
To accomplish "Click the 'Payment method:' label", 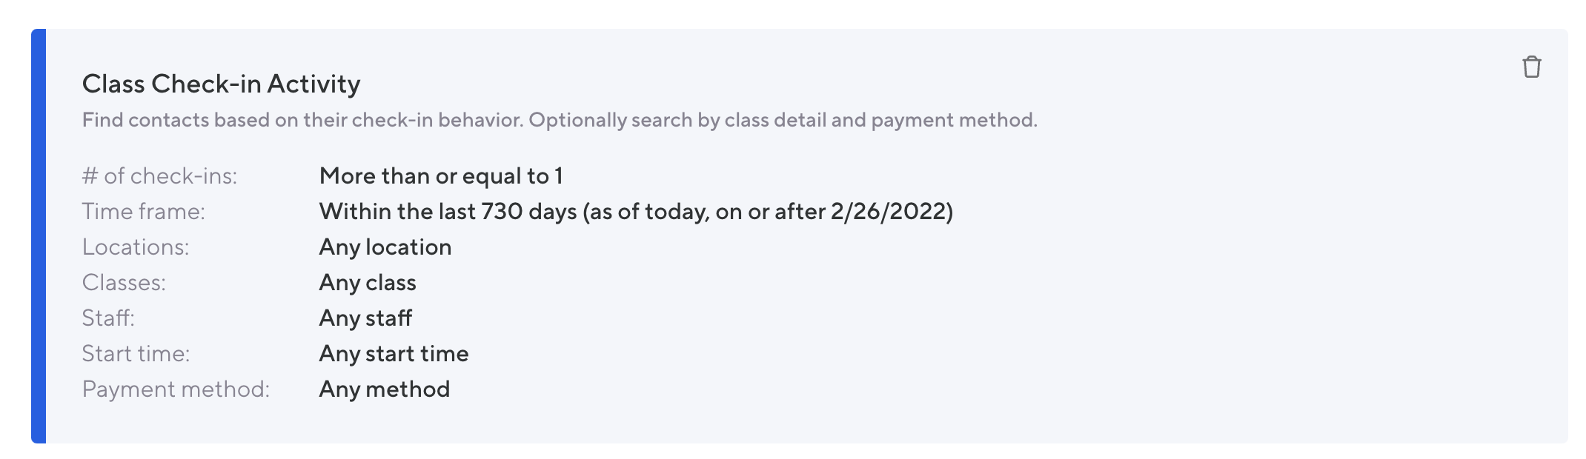I will [x=176, y=389].
